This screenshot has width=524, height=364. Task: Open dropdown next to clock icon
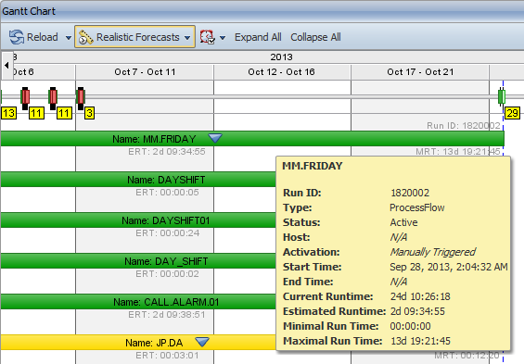223,37
